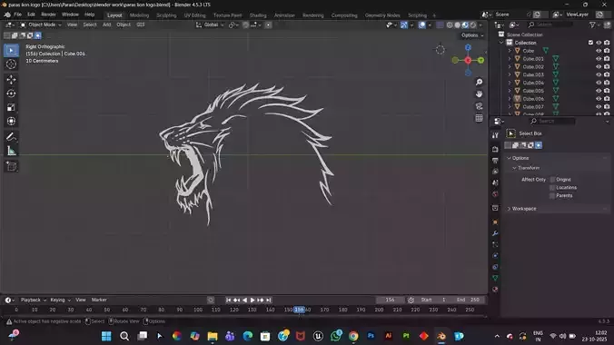Enable Affect Only Parents checkbox
The image size is (614, 345).
[x=552, y=196]
